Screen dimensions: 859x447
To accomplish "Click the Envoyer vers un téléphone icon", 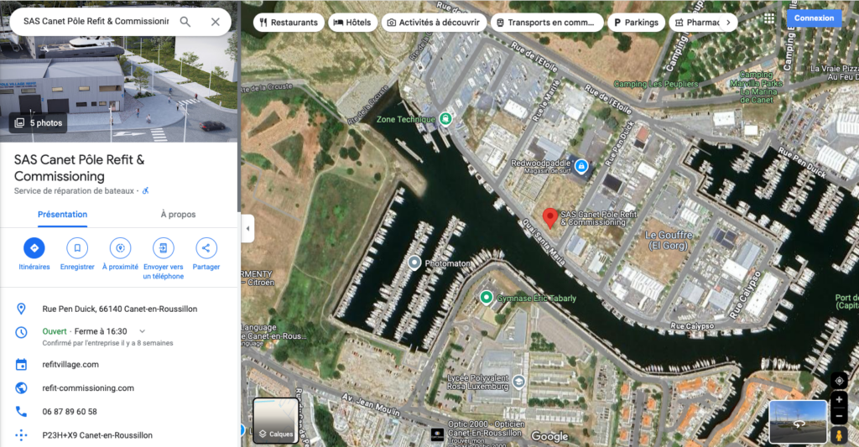I will (x=164, y=248).
